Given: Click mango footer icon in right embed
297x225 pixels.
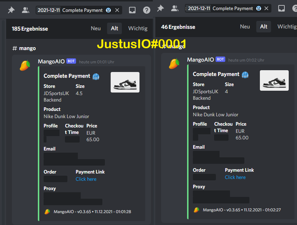Looking at the screenshot, I should 196,210.
